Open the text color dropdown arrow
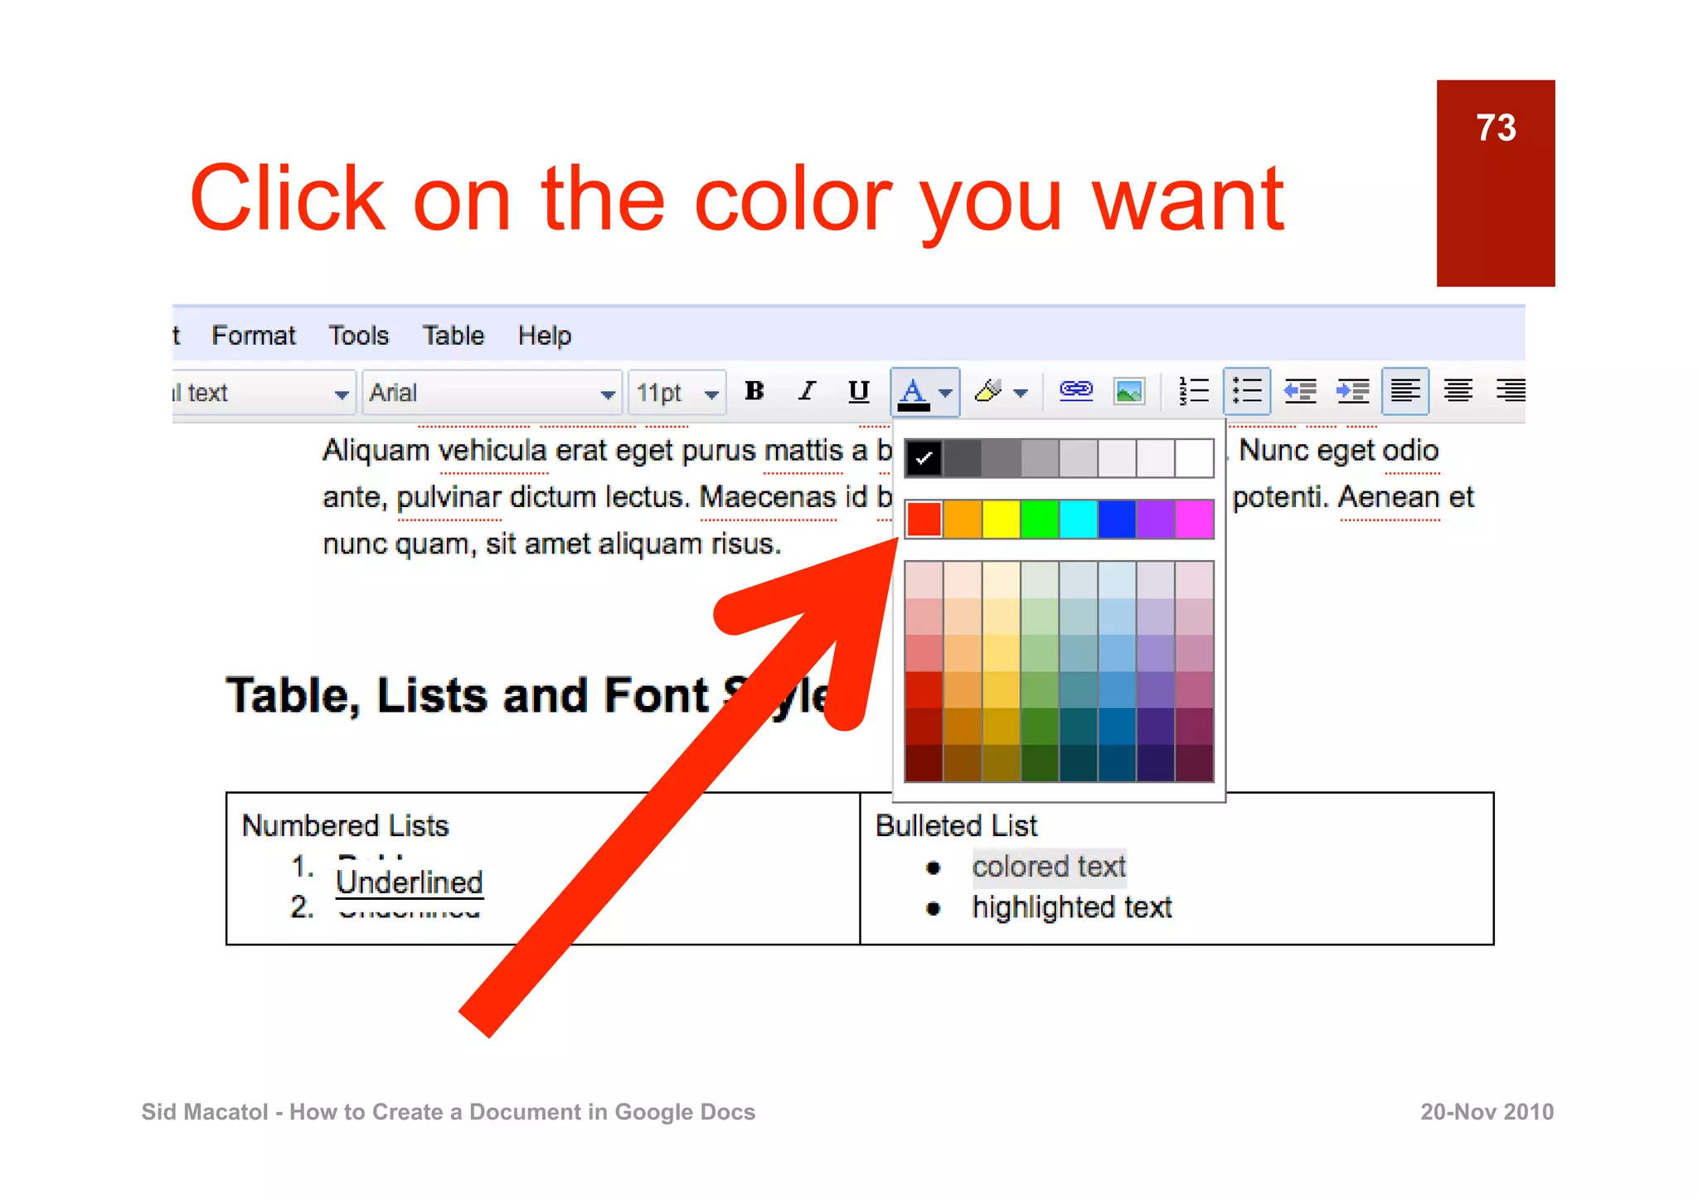Viewport: 1698px width, 1199px height. click(x=946, y=393)
